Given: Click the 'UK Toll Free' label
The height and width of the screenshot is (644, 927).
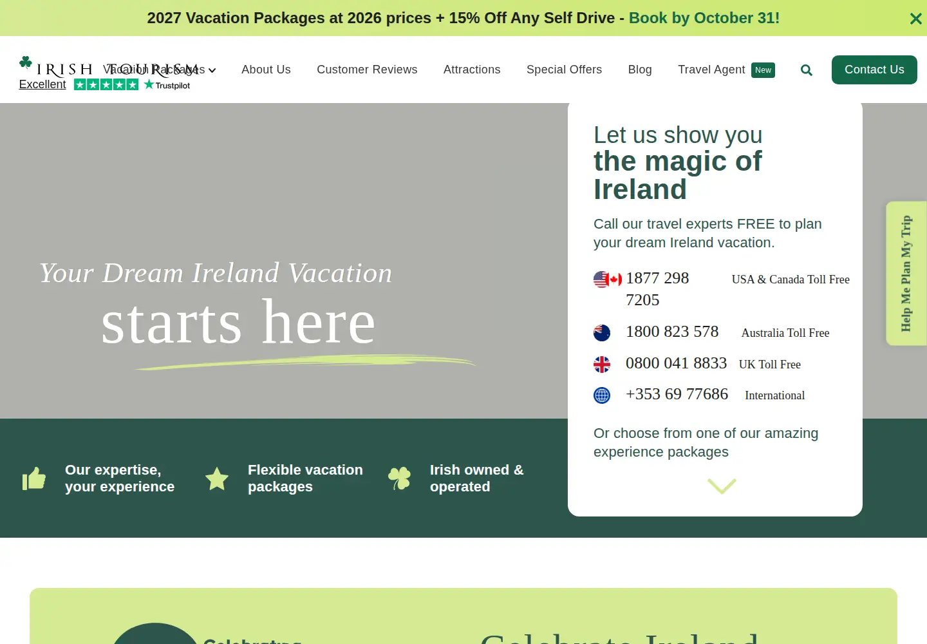Looking at the screenshot, I should click(770, 365).
